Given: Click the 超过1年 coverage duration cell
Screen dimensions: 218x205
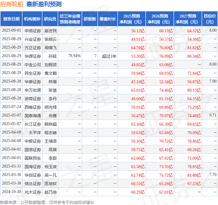Looking at the screenshot, I should (109, 56).
